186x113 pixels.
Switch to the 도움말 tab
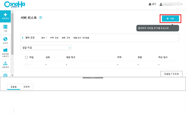click(14, 87)
